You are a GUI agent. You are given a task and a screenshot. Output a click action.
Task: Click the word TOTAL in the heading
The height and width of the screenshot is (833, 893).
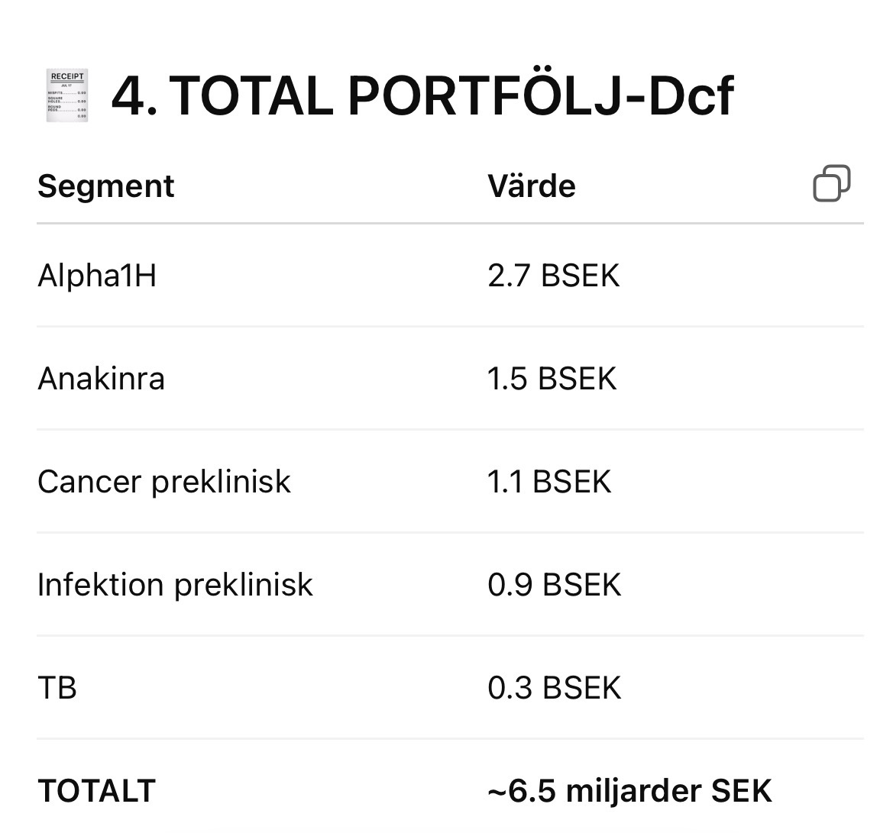click(x=251, y=96)
